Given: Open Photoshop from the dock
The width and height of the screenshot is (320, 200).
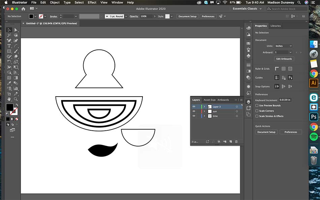Looking at the screenshot, I should (x=314, y=117).
